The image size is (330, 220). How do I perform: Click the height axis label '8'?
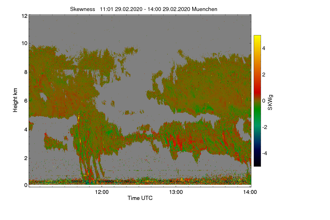click(26, 72)
